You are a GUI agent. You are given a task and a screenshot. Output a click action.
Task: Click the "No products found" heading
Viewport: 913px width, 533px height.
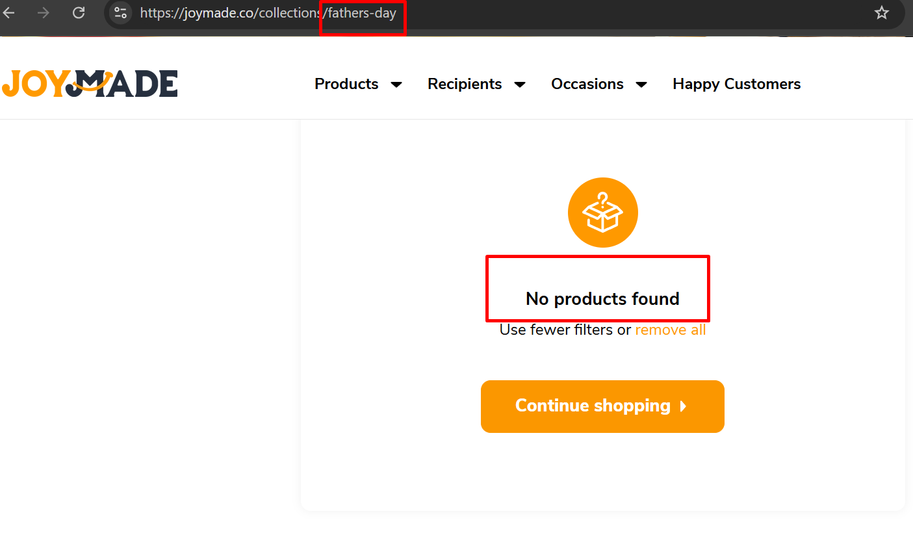pos(602,298)
